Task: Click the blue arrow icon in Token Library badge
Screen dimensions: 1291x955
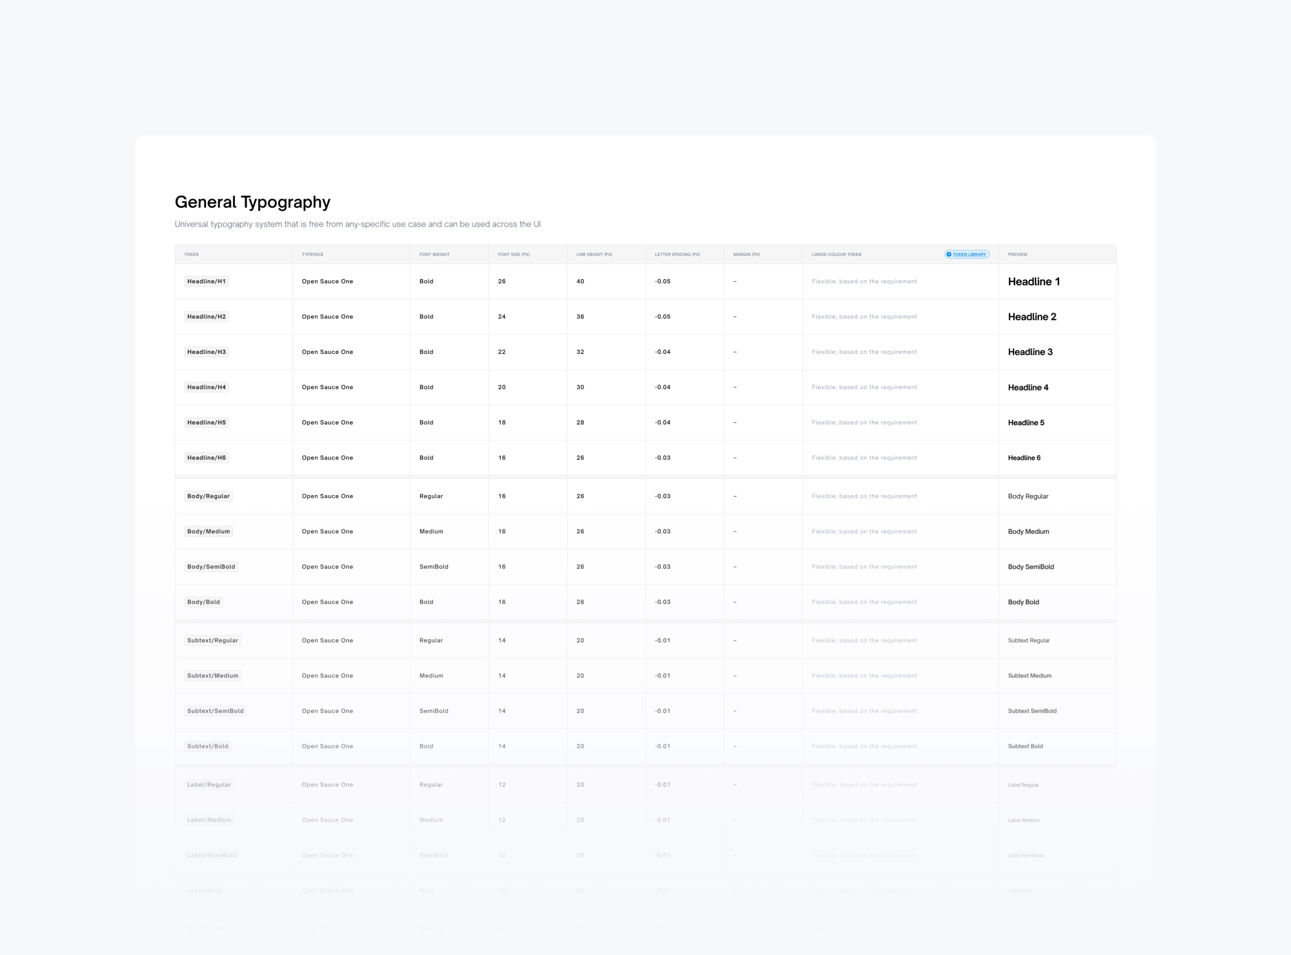Action: pos(949,254)
